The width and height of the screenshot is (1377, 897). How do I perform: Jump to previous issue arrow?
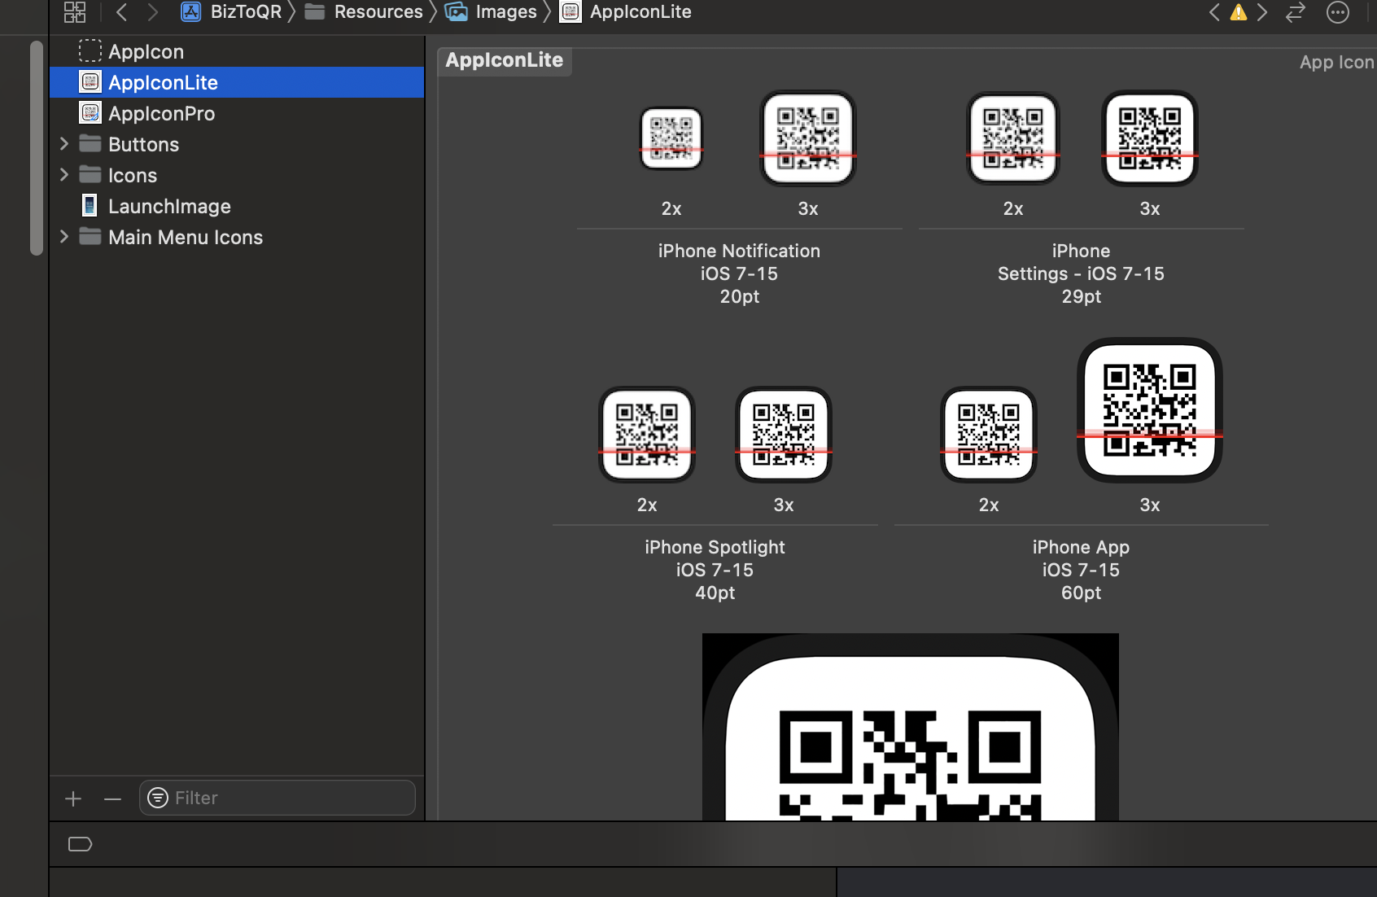[x=1214, y=12]
